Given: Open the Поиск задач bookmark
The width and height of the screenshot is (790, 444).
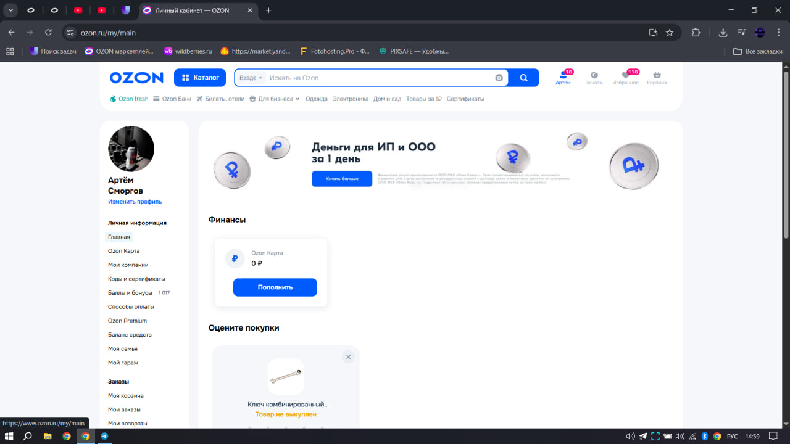Looking at the screenshot, I should click(53, 51).
